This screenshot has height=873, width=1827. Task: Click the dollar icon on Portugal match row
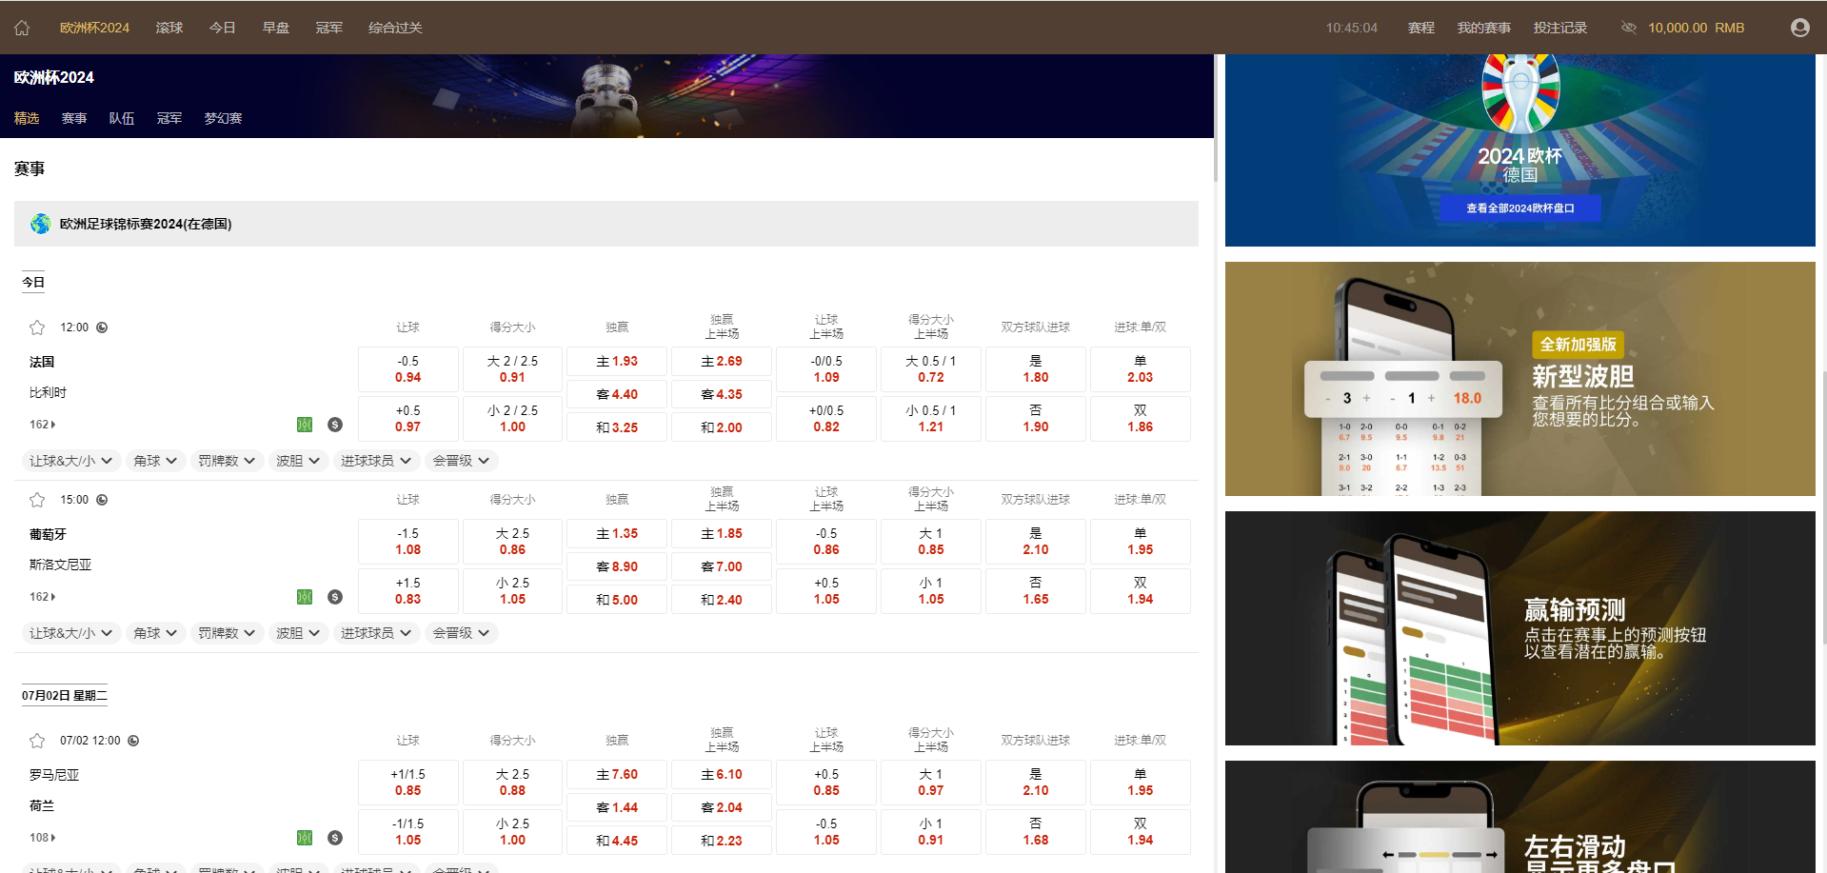tap(335, 597)
